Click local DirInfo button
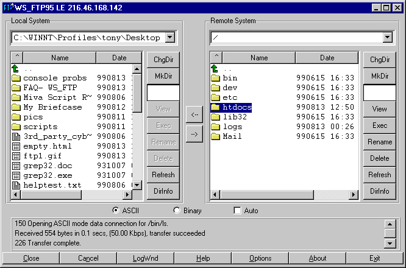This screenshot has width=406, height=268. pyautogui.click(x=163, y=191)
